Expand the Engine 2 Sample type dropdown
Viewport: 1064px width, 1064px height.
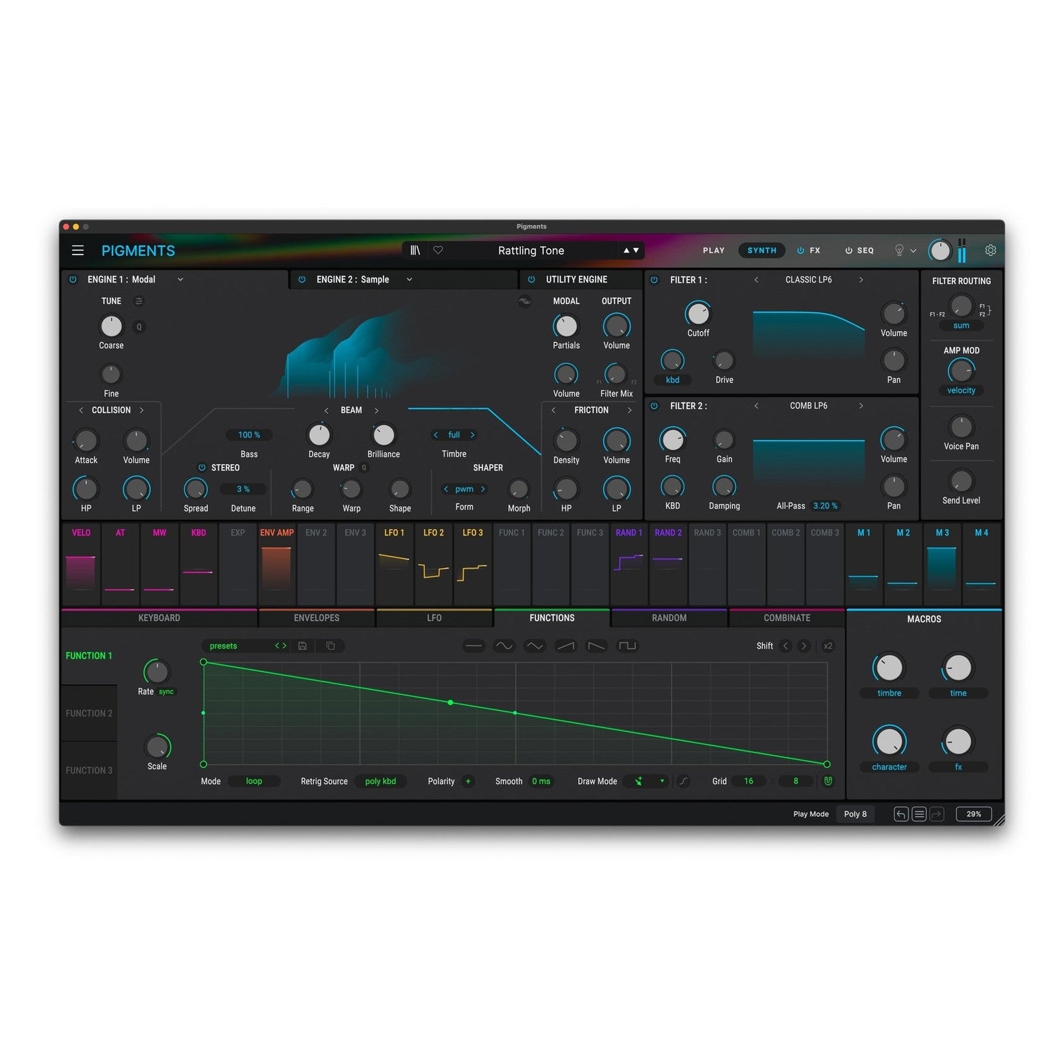(x=410, y=280)
